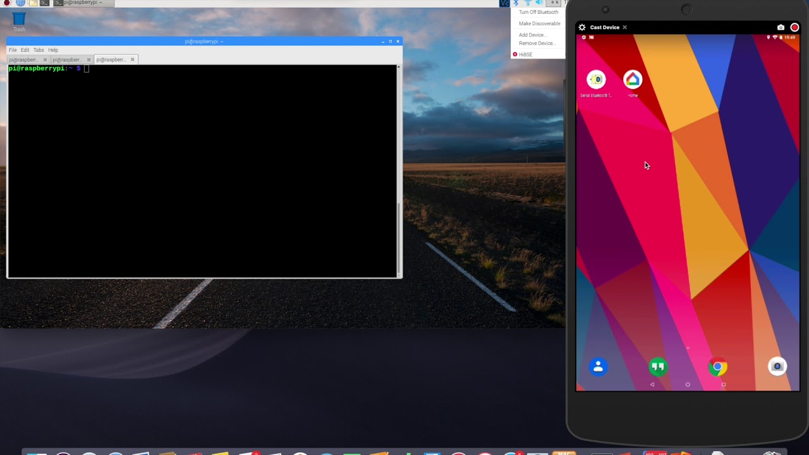Maximize the terminal window
Image resolution: width=809 pixels, height=455 pixels.
click(x=390, y=41)
